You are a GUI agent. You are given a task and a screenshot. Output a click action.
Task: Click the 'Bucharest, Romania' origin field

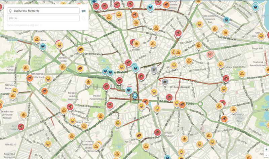pyautogui.click(x=43, y=11)
